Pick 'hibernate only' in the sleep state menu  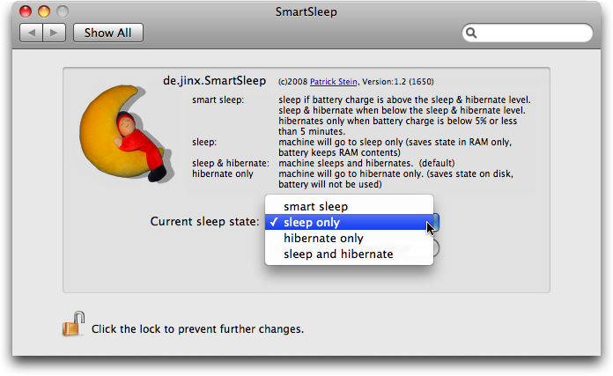tap(349, 238)
